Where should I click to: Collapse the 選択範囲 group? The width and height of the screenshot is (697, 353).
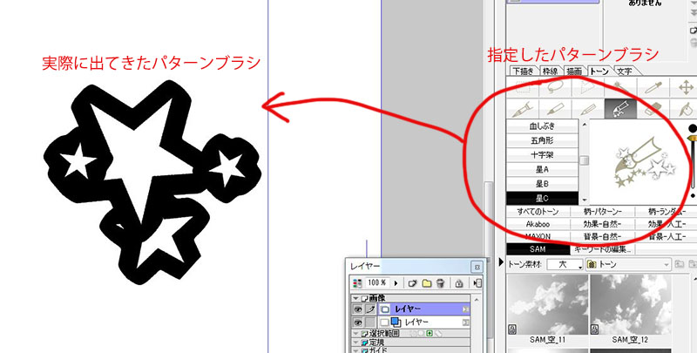(356, 334)
